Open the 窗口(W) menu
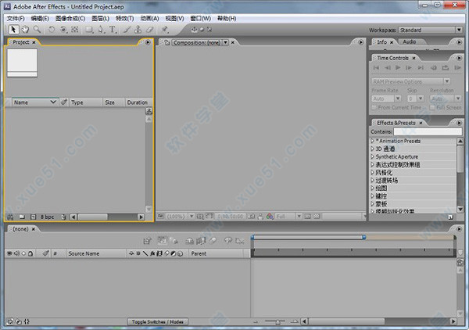 [x=200, y=19]
